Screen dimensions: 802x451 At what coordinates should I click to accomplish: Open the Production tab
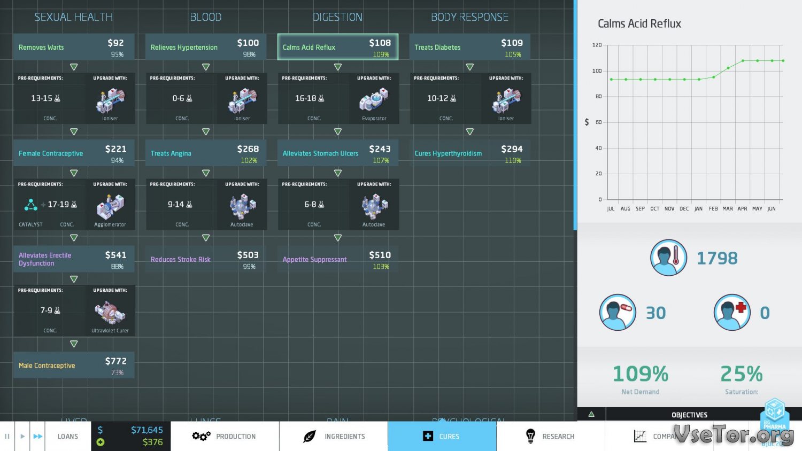225,436
